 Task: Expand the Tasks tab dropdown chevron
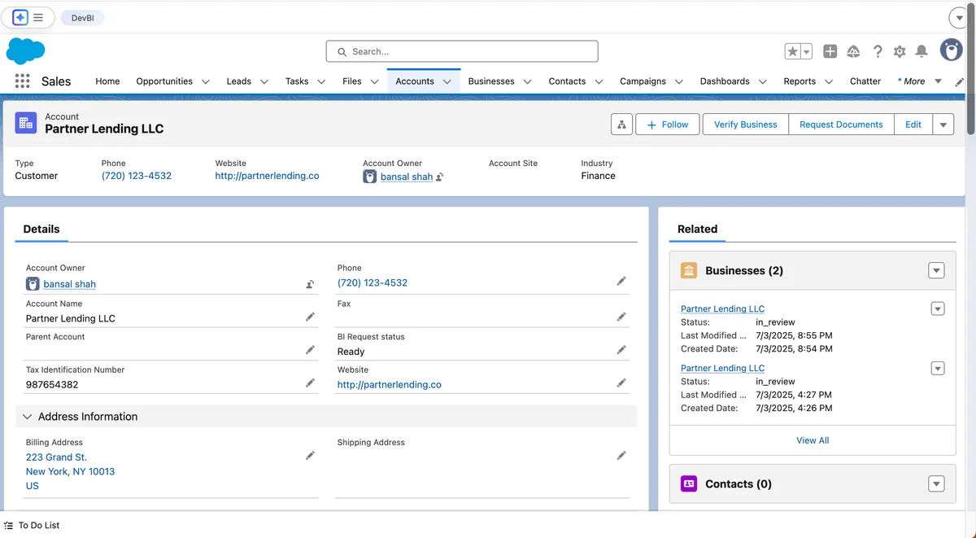coord(321,81)
